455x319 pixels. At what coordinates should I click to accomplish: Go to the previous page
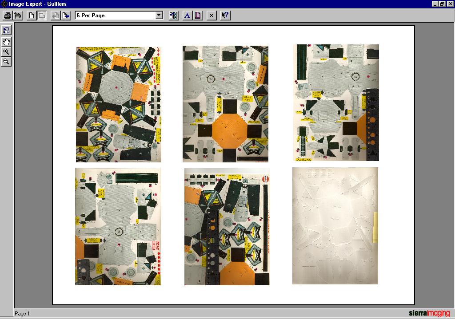(x=55, y=16)
